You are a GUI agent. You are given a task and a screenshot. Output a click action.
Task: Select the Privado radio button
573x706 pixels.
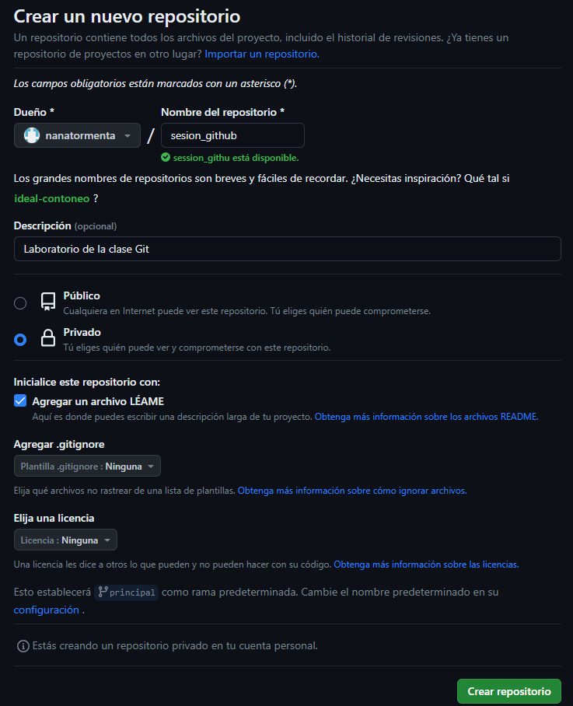(19, 340)
